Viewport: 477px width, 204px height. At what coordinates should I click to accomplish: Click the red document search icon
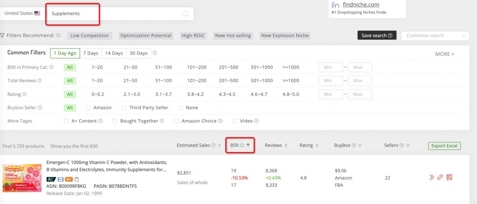tap(450, 177)
